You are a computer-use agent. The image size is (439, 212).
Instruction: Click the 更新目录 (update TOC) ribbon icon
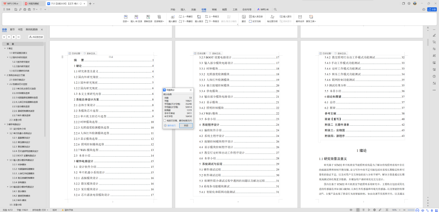(x=148, y=18)
